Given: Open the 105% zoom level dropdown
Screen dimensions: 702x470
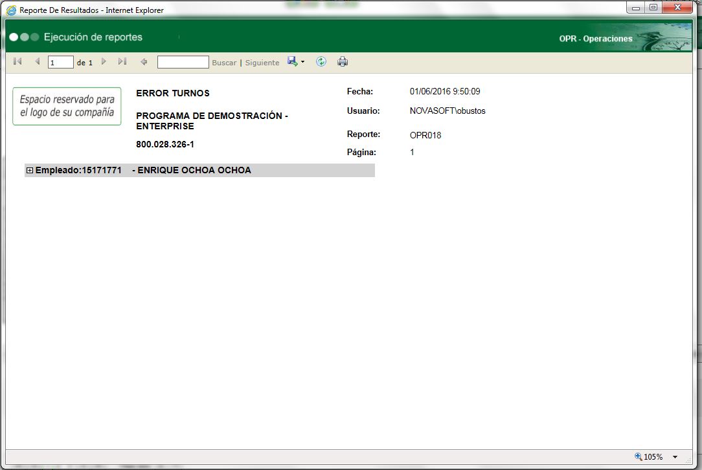Looking at the screenshot, I should 675,456.
